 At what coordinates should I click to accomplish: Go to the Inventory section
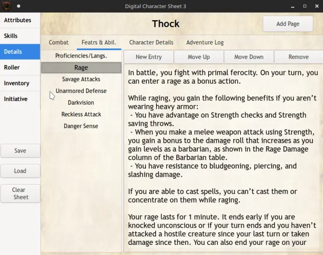20,83
